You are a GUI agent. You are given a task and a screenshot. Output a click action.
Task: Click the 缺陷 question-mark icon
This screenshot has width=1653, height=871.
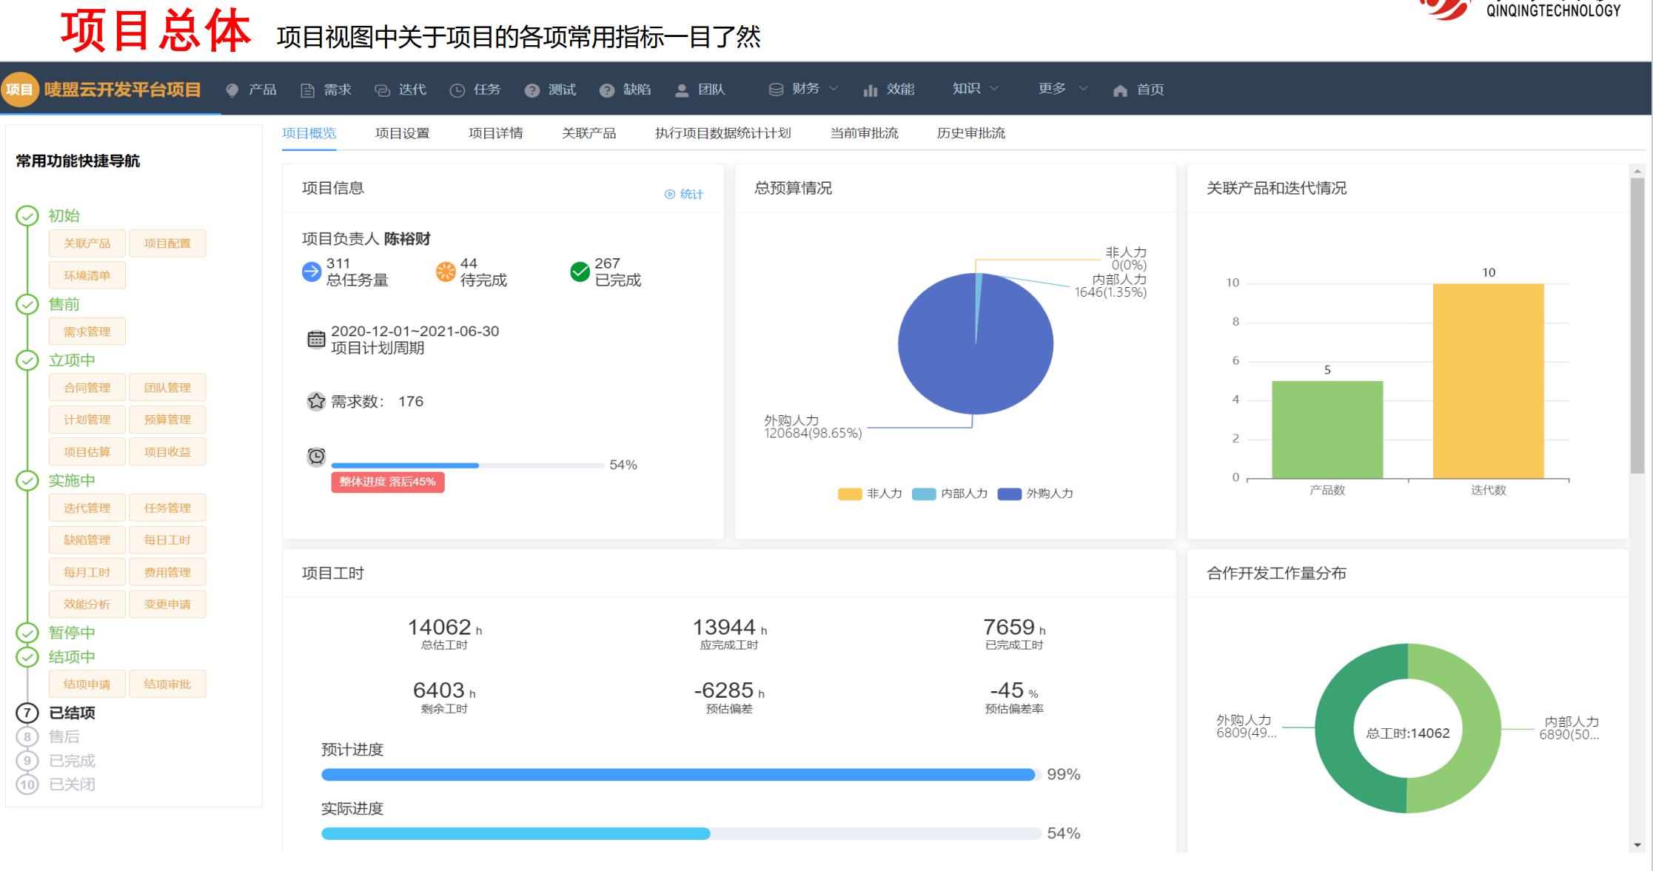[607, 90]
